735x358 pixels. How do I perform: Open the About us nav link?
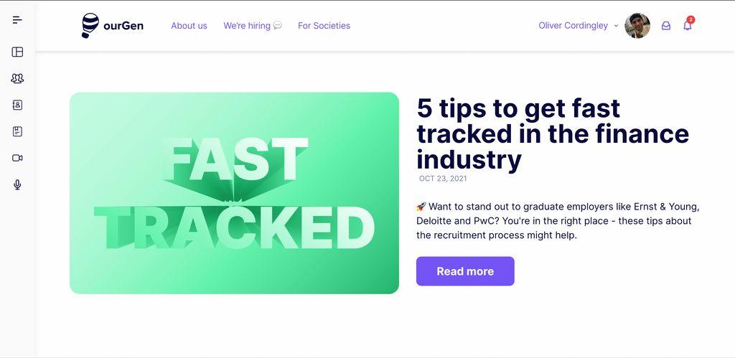click(x=189, y=26)
